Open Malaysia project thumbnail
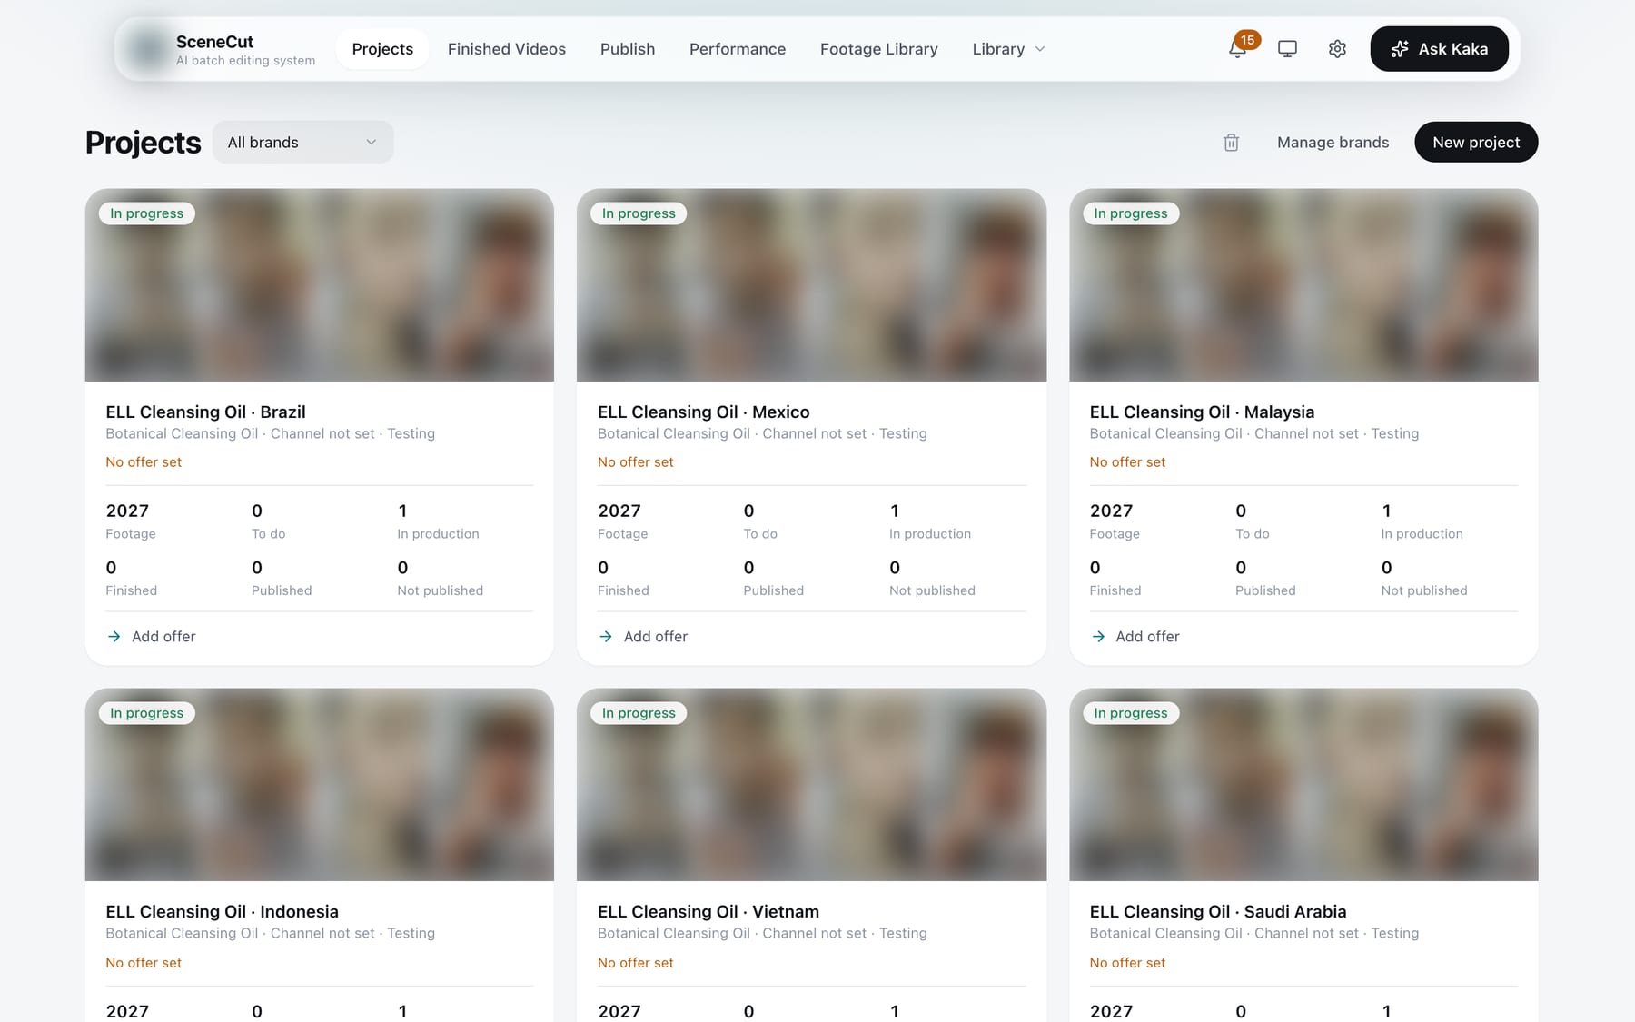Screen dimensions: 1635x1022 point(1303,285)
